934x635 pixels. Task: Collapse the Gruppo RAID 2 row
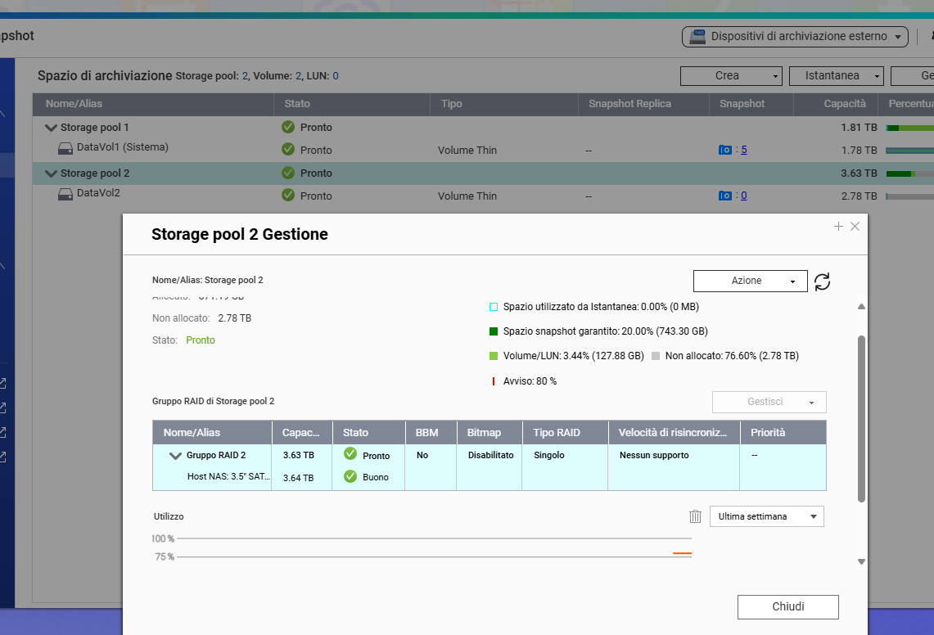(x=175, y=456)
